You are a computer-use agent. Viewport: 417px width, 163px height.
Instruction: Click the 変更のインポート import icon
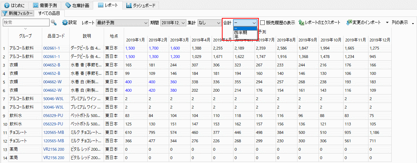pos(349,22)
